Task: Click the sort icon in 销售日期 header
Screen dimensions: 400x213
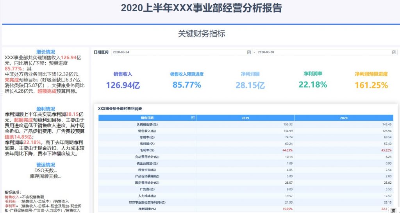Action: click(x=192, y=118)
